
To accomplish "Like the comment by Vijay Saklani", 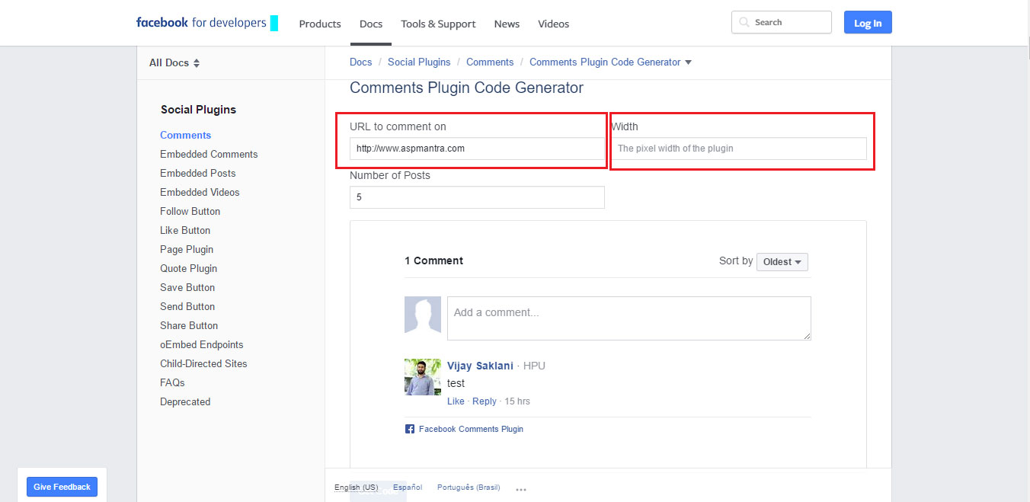I will pos(456,401).
